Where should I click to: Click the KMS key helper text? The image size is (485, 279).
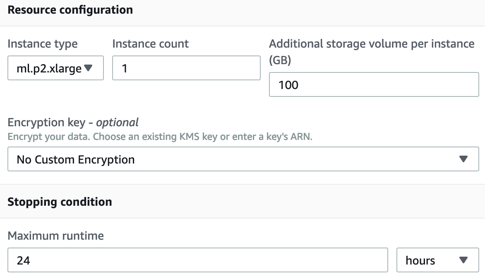click(x=160, y=137)
